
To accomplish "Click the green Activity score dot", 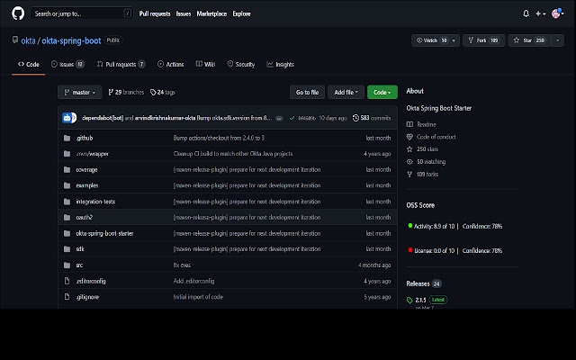I will point(410,226).
